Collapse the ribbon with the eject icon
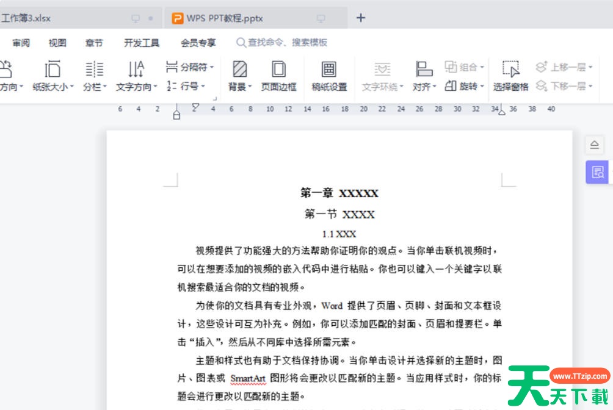Screen dimensions: 613x410 coord(595,145)
